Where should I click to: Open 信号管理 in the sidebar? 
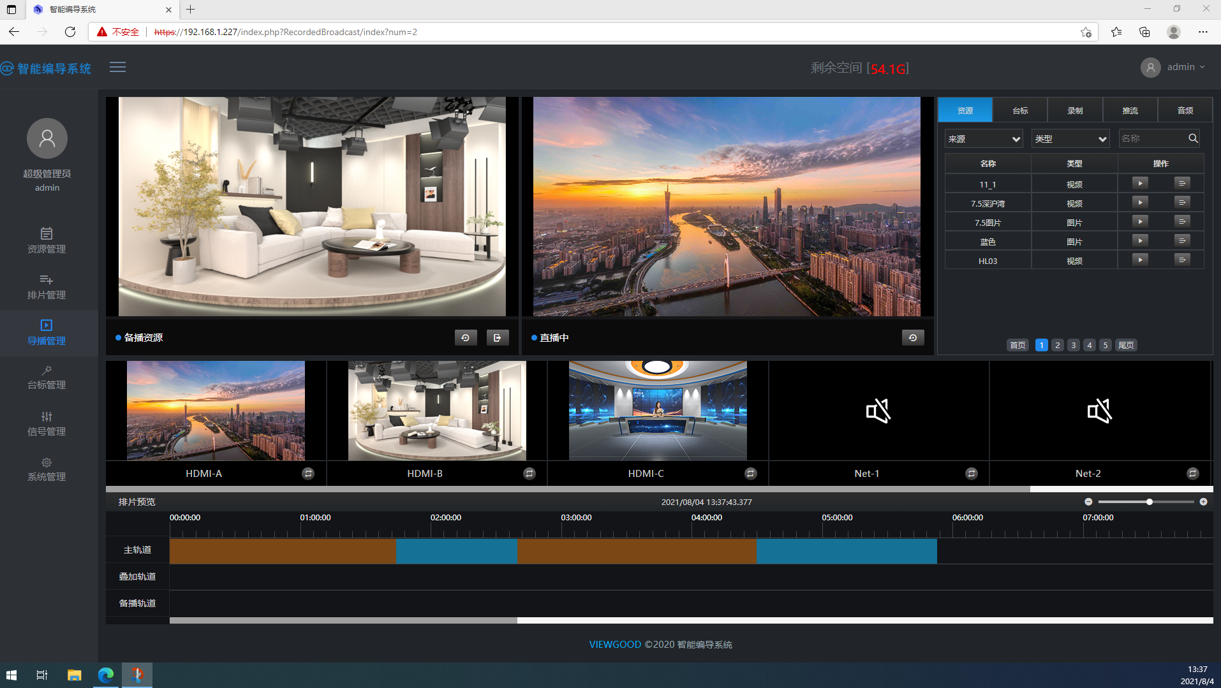coord(47,424)
